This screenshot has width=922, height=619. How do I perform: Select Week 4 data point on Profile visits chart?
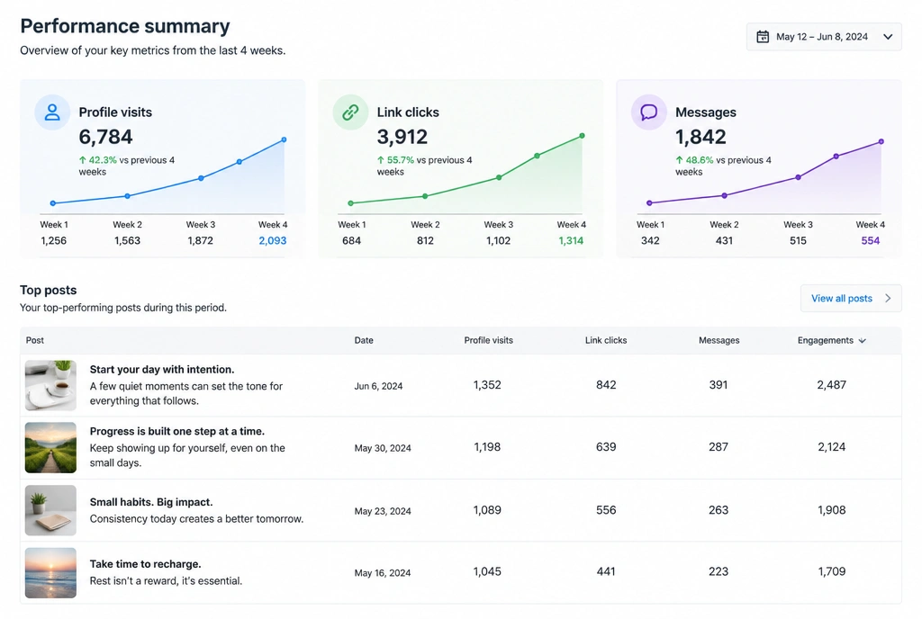[x=284, y=139]
